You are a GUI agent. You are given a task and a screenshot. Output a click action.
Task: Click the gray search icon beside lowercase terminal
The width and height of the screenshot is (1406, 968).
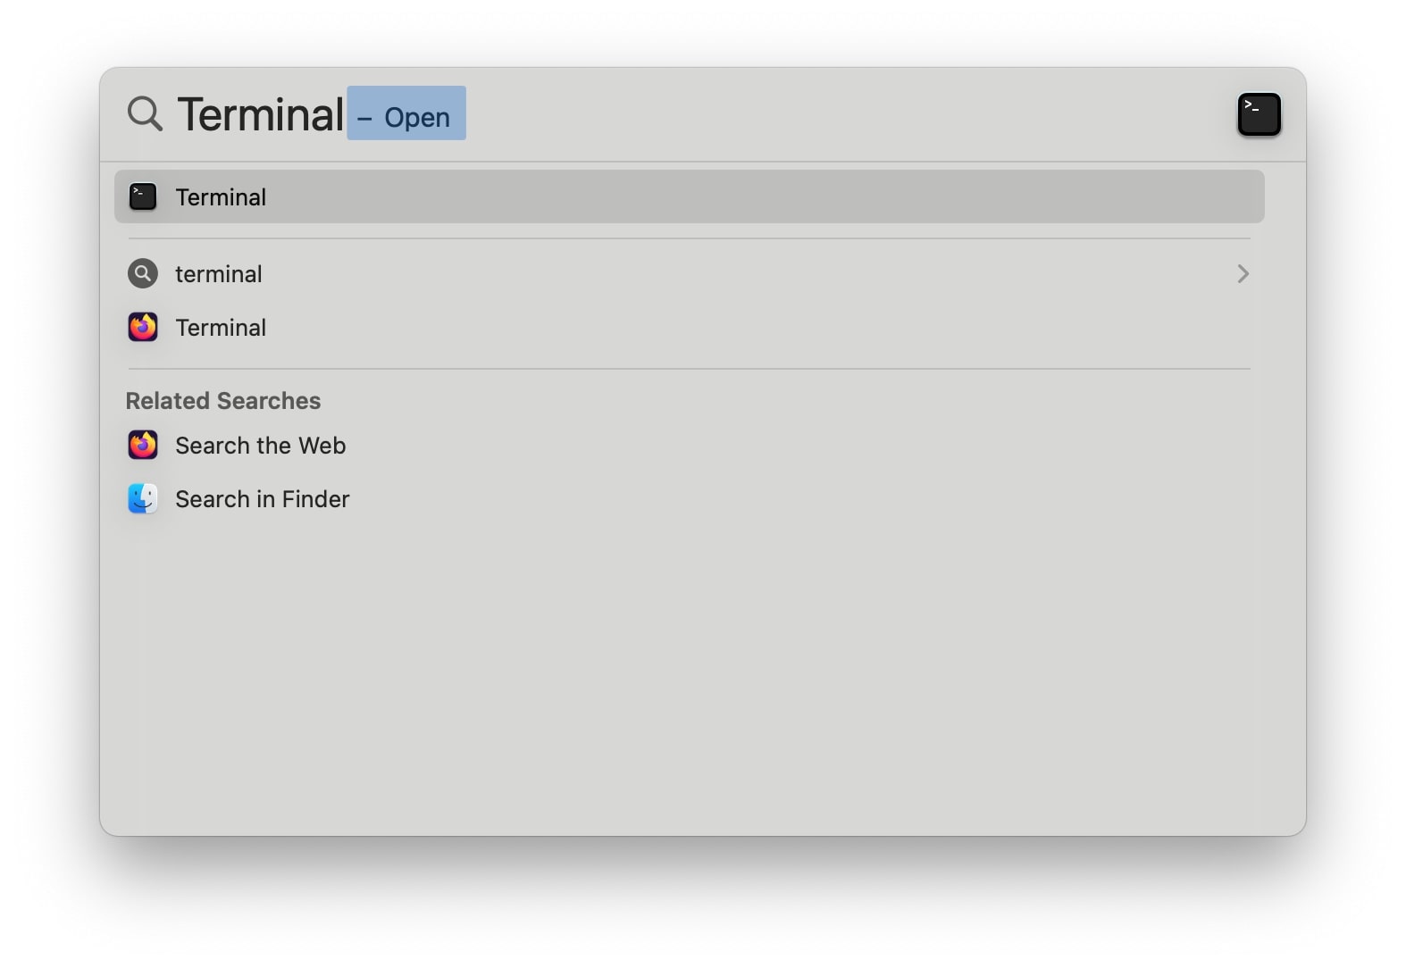click(143, 273)
